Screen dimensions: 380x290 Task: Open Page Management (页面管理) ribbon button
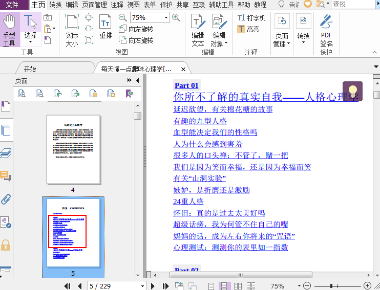click(x=282, y=30)
